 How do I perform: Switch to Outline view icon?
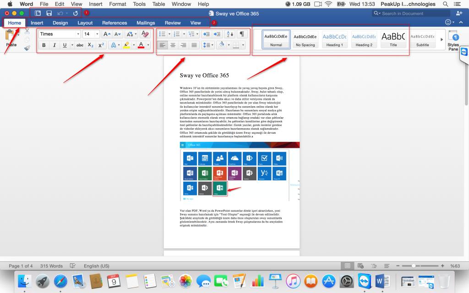(374, 266)
